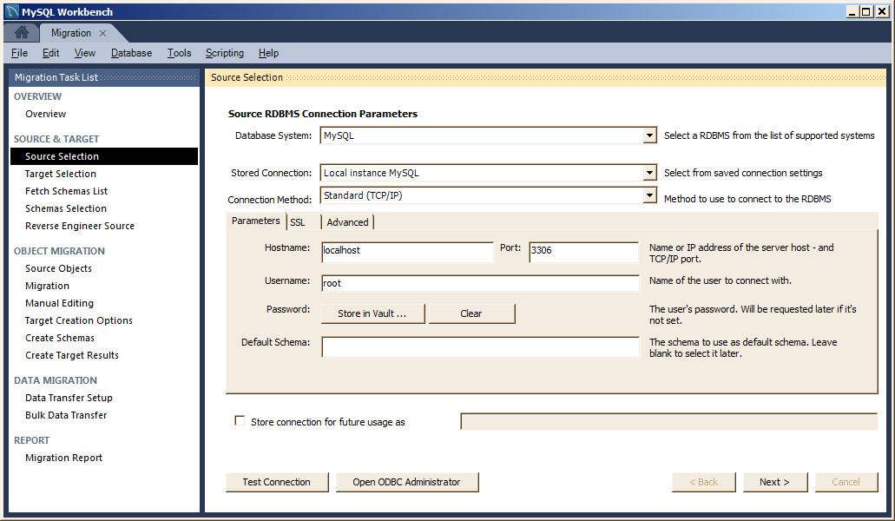
Task: Select Schemas Selection step
Action: [66, 209]
